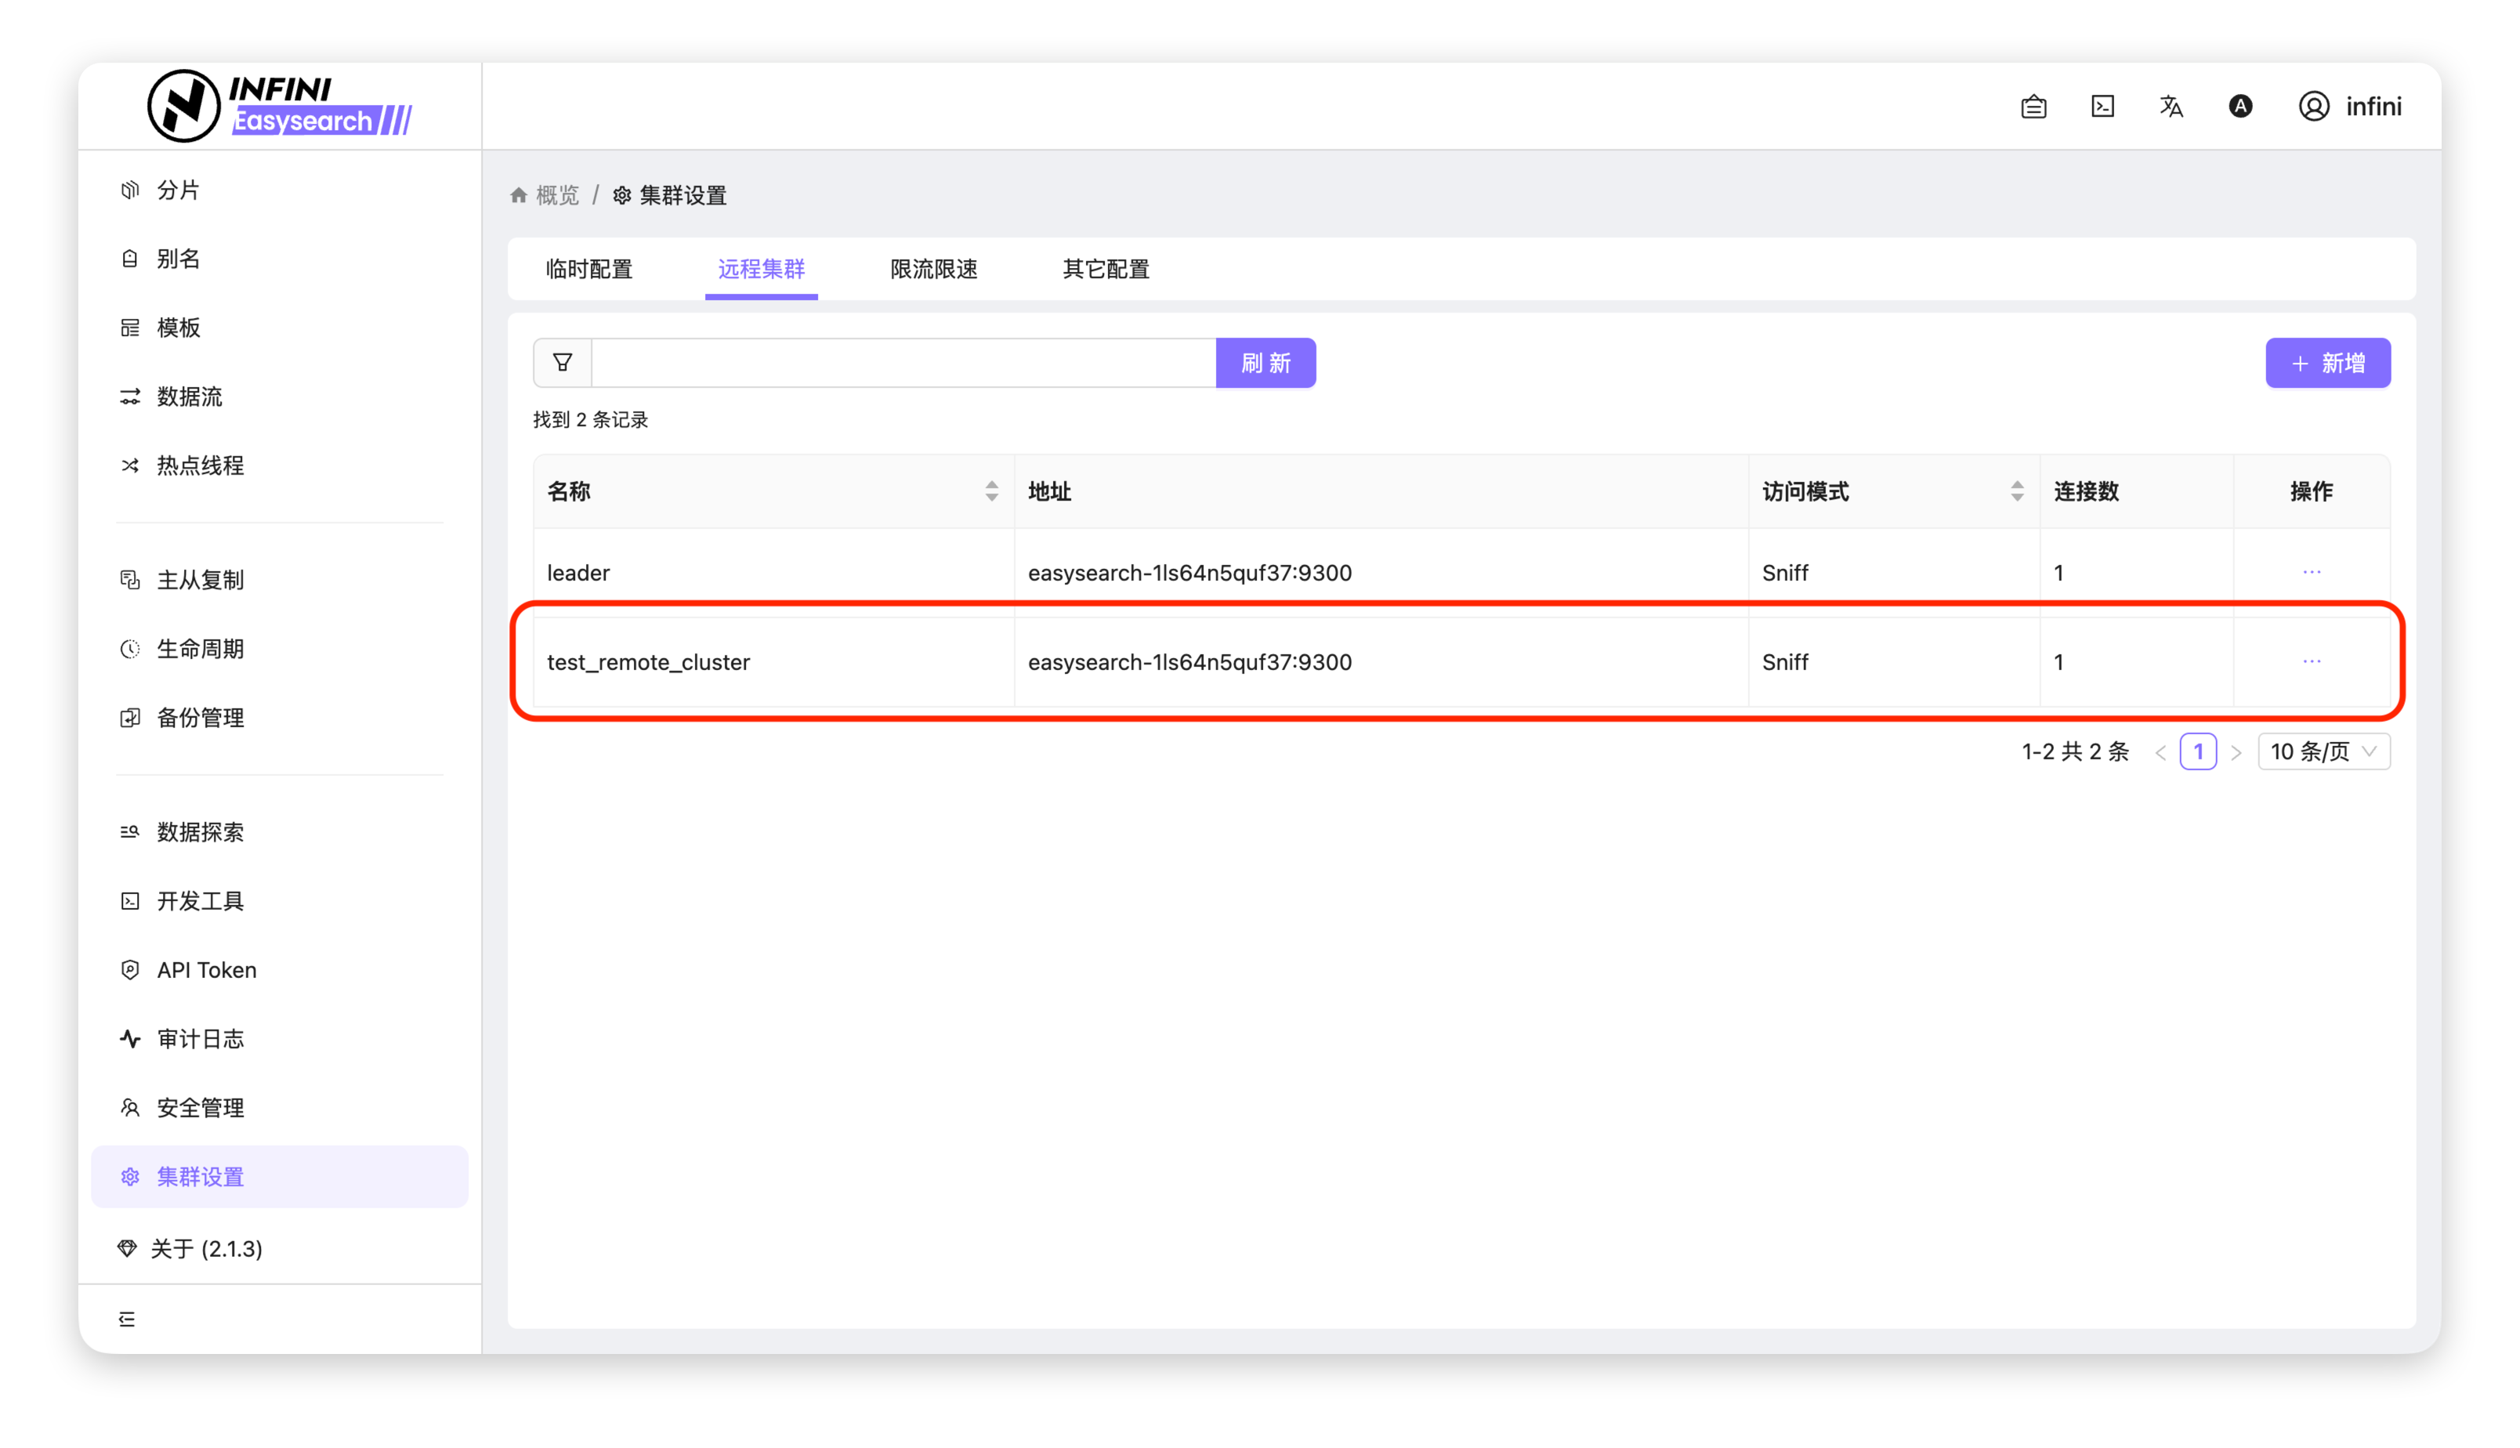The height and width of the screenshot is (1448, 2520).
Task: Collapse the sidebar menu icon
Action: pyautogui.click(x=127, y=1319)
